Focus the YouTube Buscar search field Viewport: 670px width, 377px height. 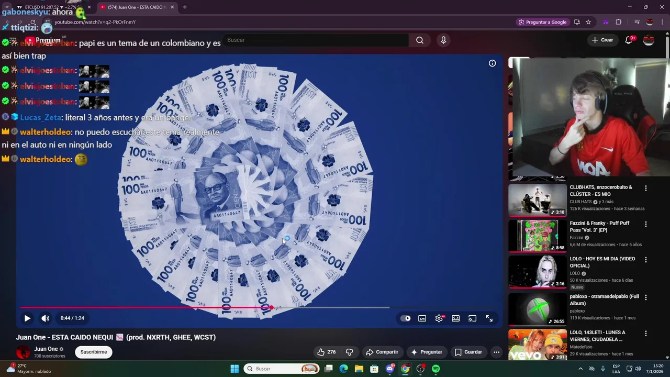(x=316, y=40)
